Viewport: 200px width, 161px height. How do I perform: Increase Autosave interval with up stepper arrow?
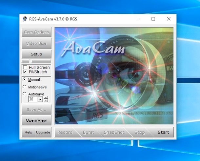pyautogui.click(x=46, y=98)
